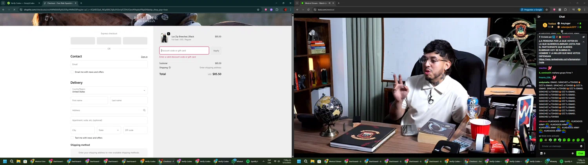Click the Address search field

tap(109, 110)
